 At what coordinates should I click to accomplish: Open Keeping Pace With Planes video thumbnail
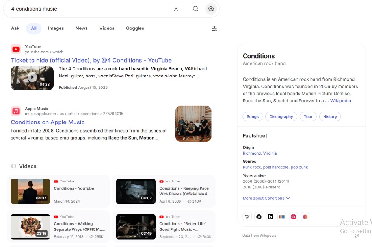pyautogui.click(x=136, y=192)
